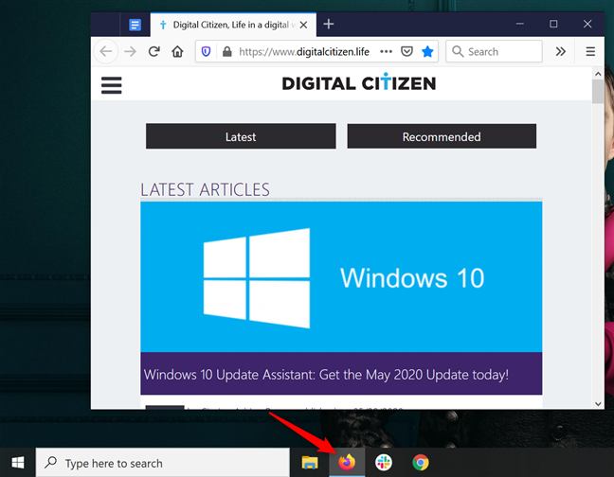Image resolution: width=614 pixels, height=477 pixels.
Task: Open Google Chrome from the taskbar
Action: (x=421, y=463)
